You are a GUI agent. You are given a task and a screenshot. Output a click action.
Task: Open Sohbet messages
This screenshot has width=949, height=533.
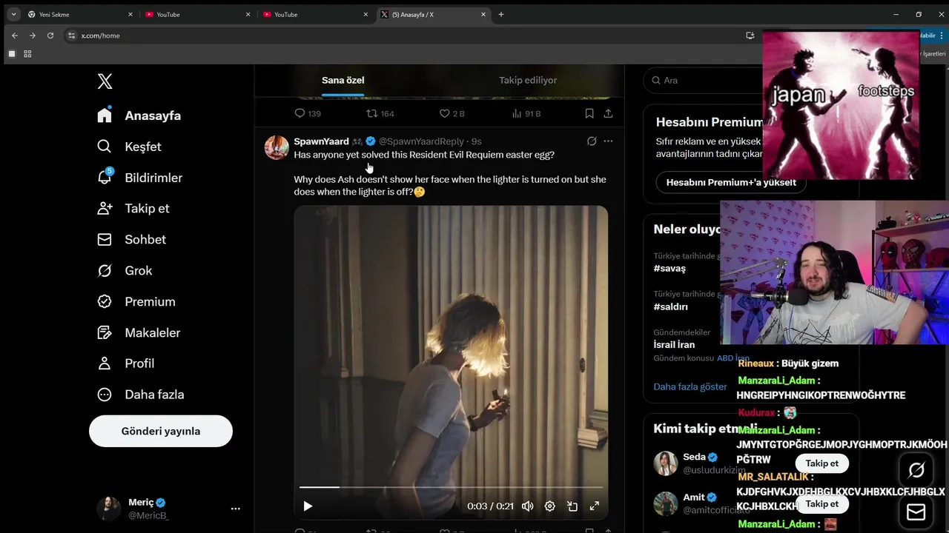pos(131,239)
